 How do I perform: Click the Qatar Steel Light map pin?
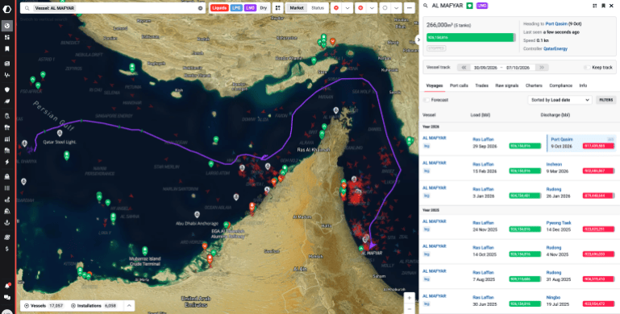click(x=60, y=133)
